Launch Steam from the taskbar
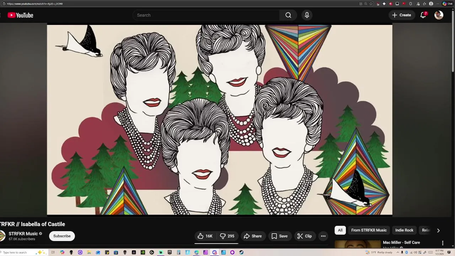The width and height of the screenshot is (455, 256). 241,252
